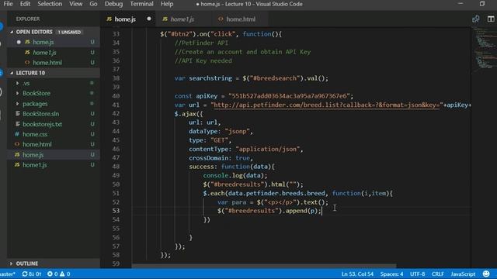Screen dimensions: 497x279
Task: Switch to the home1.js editor tab
Action: pos(182,19)
